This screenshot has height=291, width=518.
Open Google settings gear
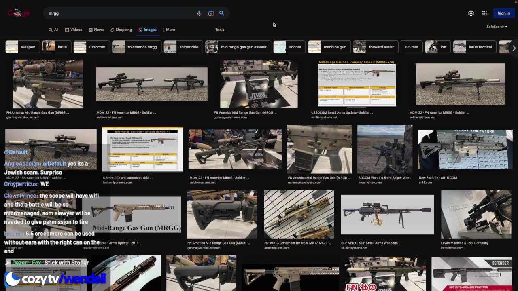click(x=471, y=13)
